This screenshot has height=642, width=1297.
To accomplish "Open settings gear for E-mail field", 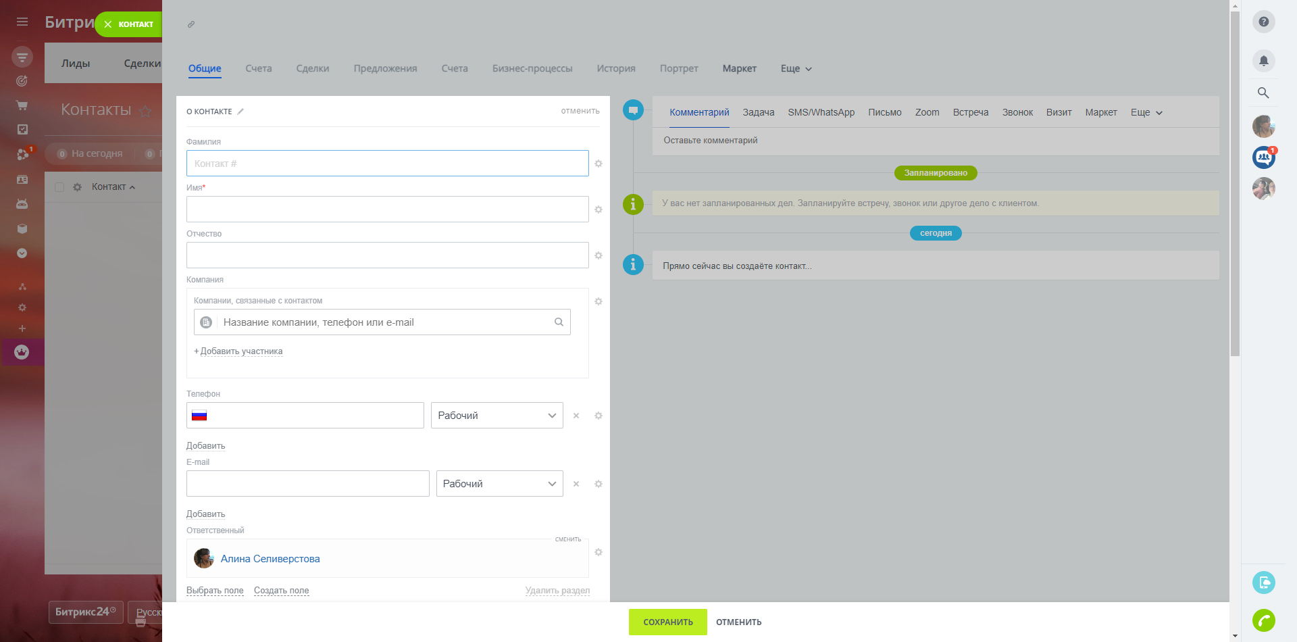I will (x=599, y=484).
